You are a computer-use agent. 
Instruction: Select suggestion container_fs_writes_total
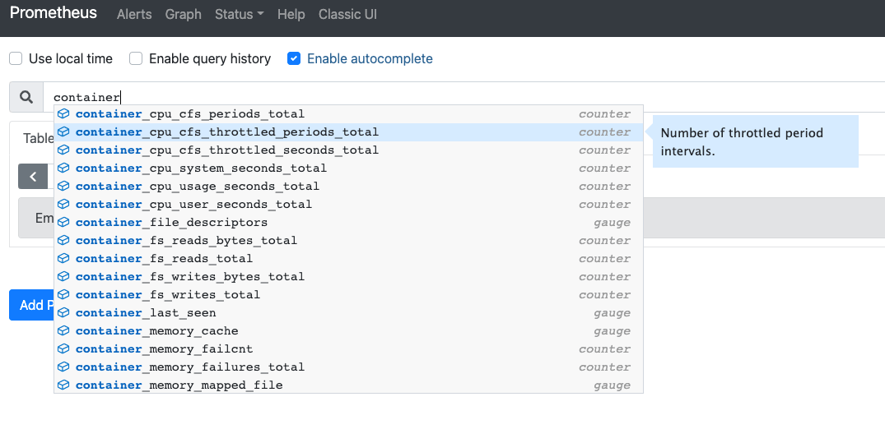click(348, 294)
